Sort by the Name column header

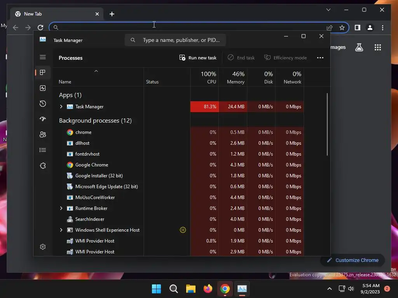click(98, 77)
